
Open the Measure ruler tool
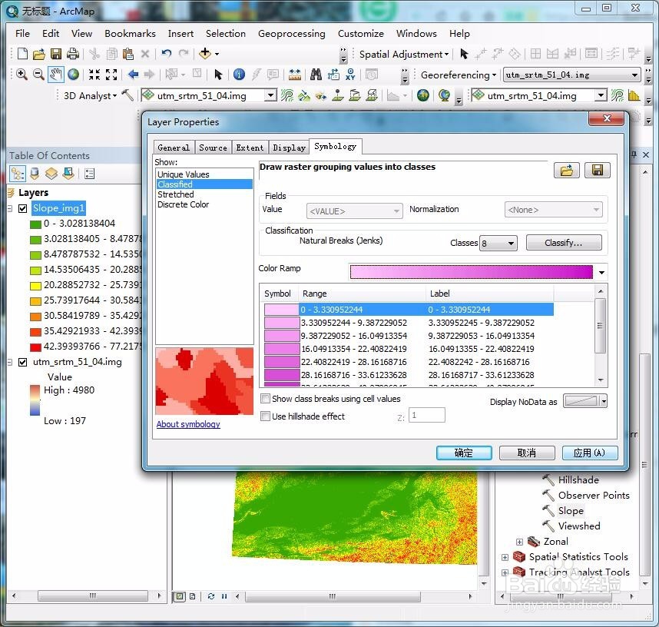click(295, 75)
